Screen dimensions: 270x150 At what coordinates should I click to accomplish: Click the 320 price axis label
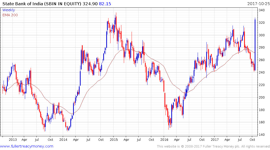coord(262,23)
